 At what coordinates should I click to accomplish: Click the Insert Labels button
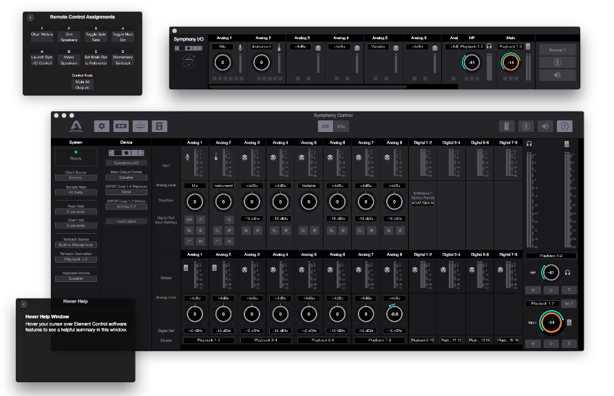[x=126, y=221]
